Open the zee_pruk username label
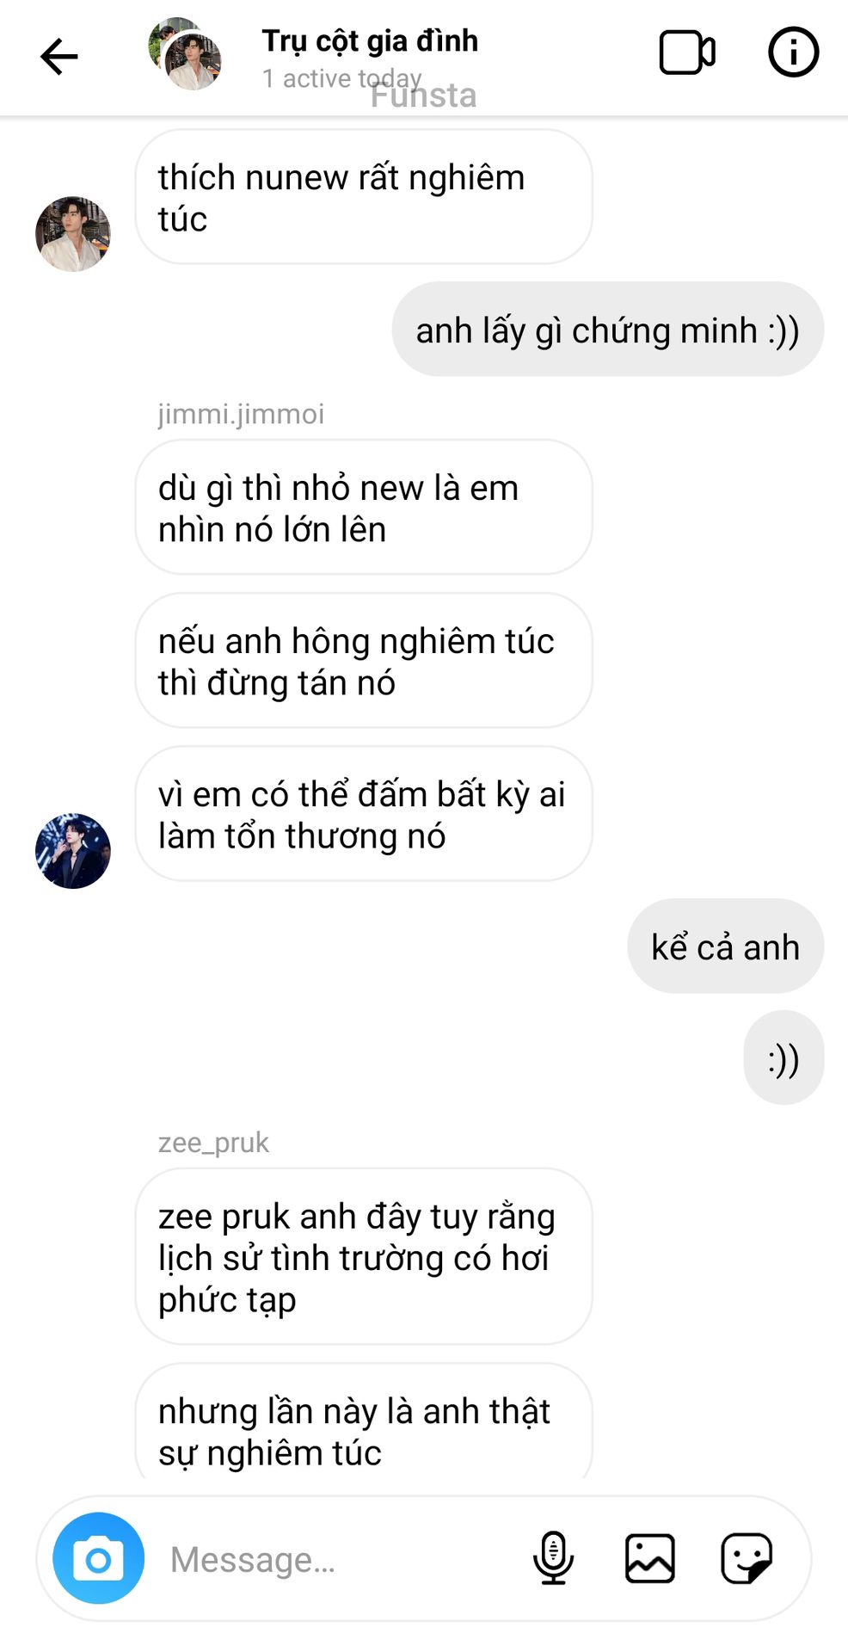848x1652 pixels. click(x=213, y=1143)
